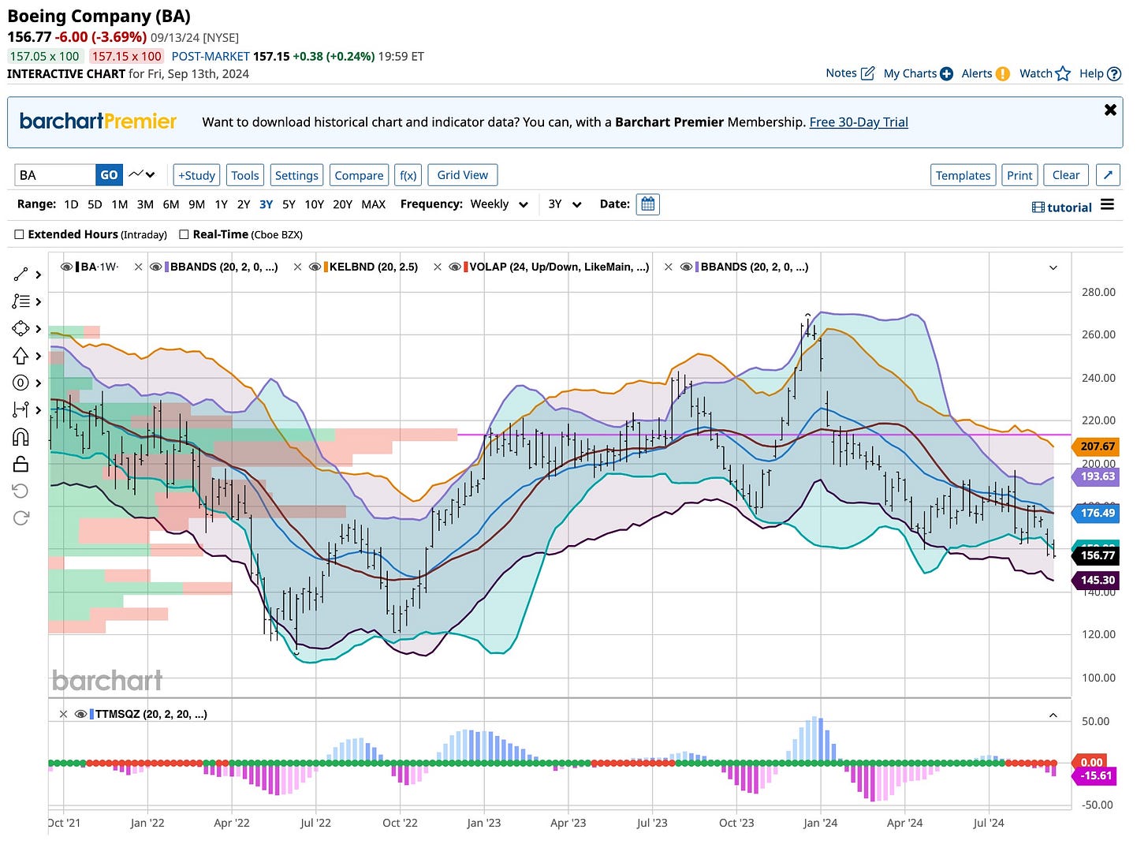Add chart via My Charts plus icon
The image size is (1148, 863).
point(946,73)
